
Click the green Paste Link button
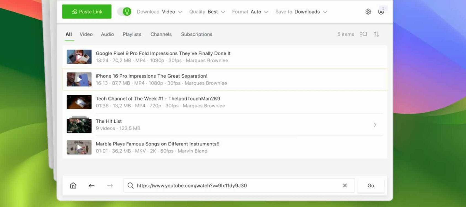[x=87, y=12]
